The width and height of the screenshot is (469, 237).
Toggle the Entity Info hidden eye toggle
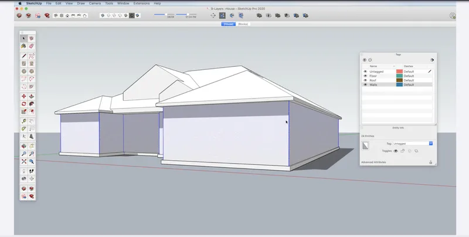click(396, 151)
